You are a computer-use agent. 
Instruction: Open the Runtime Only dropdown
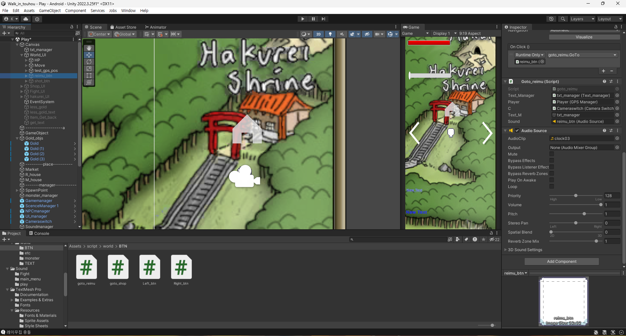529,55
